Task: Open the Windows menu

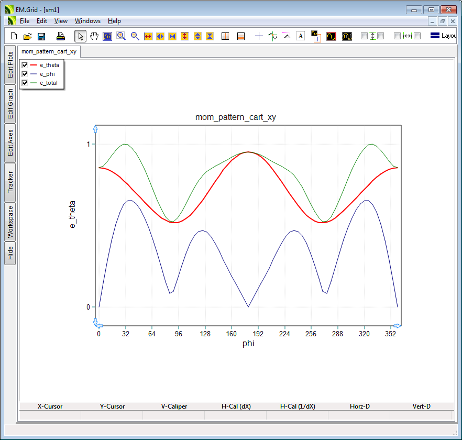Action: [x=87, y=21]
